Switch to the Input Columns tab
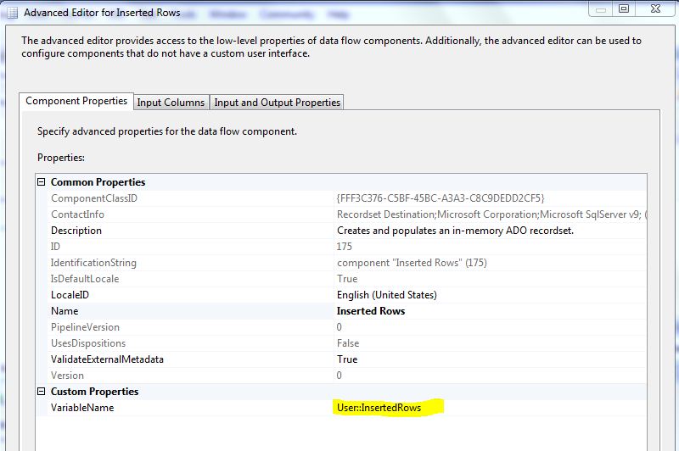679x451 pixels. [x=171, y=103]
